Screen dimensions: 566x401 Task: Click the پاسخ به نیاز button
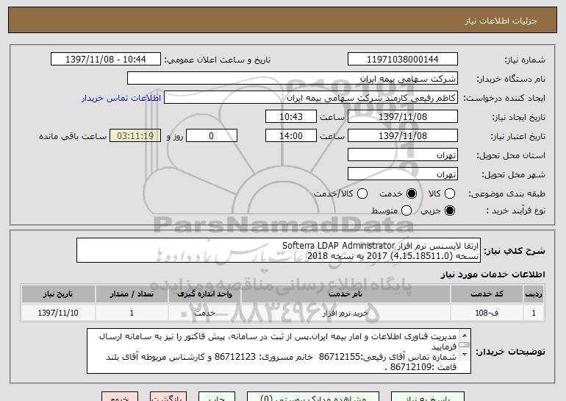point(428,397)
